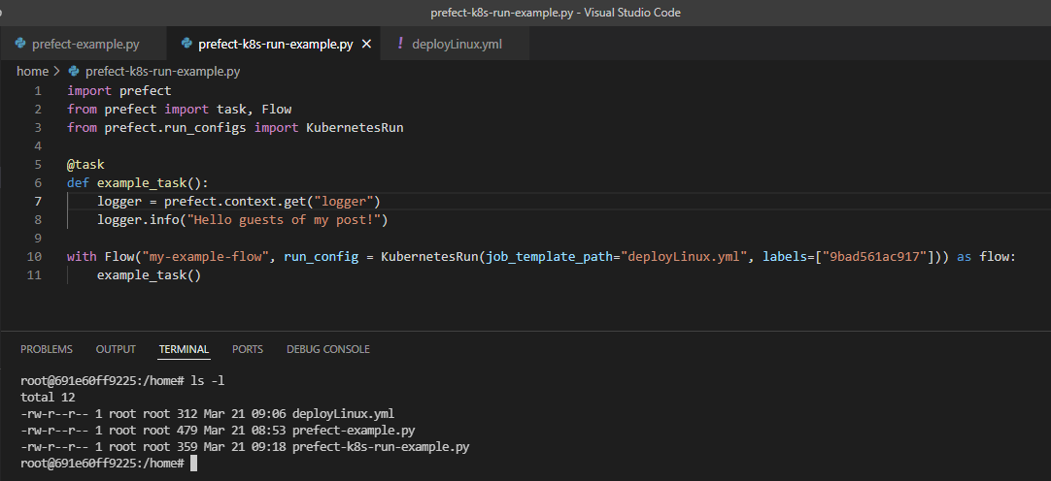The image size is (1051, 481).
Task: Click the "deployLinux.yml" string in code
Action: tap(685, 256)
